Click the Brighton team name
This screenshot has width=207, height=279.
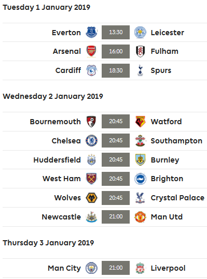(x=167, y=179)
